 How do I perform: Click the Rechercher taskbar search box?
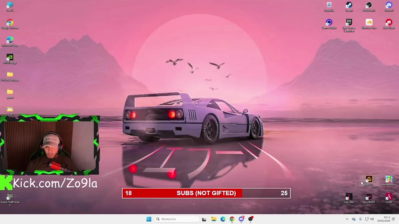(x=176, y=219)
